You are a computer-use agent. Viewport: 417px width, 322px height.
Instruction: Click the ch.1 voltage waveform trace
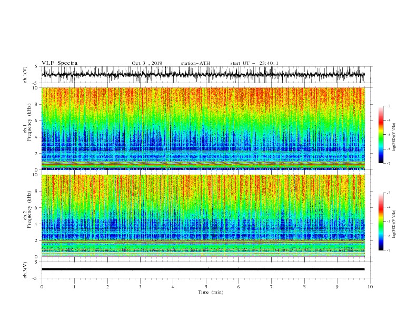(203, 75)
